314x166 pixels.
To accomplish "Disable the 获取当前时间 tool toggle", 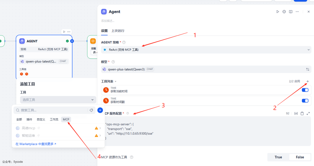I will (x=305, y=90).
